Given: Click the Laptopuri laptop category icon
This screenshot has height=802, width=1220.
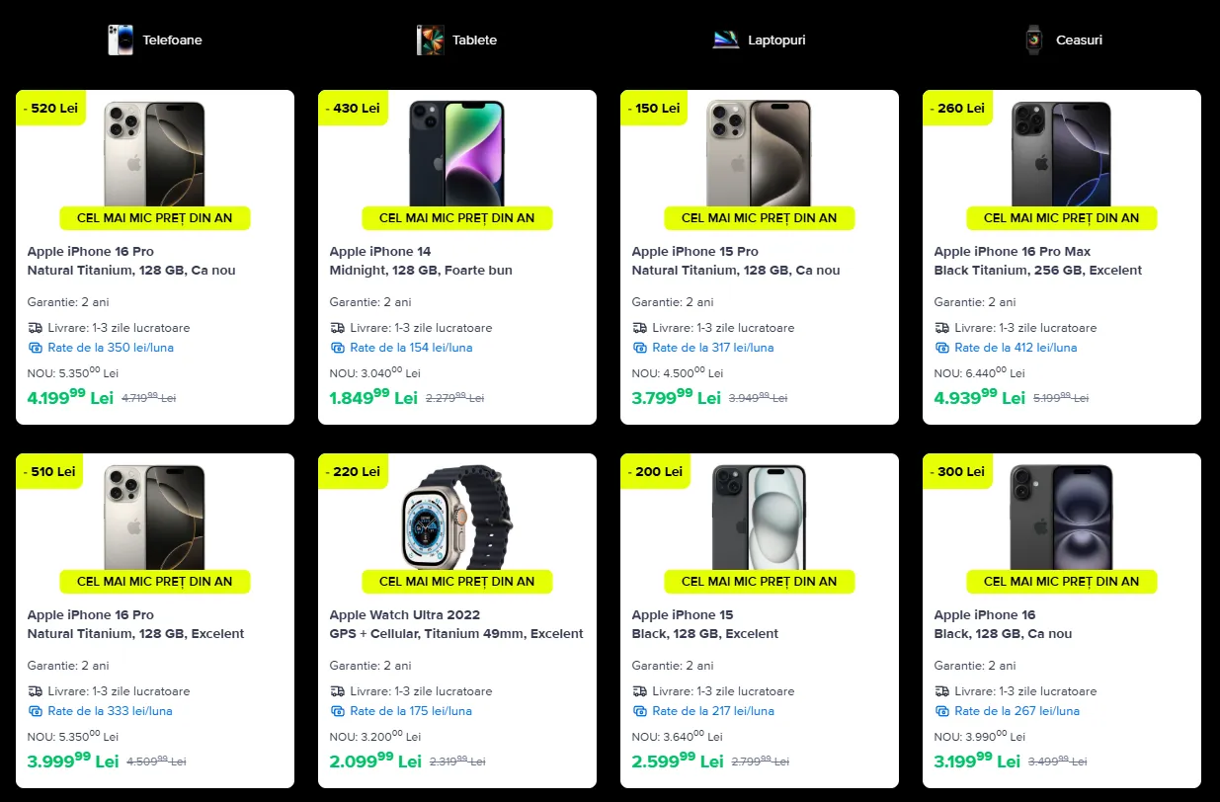Looking at the screenshot, I should click(726, 40).
